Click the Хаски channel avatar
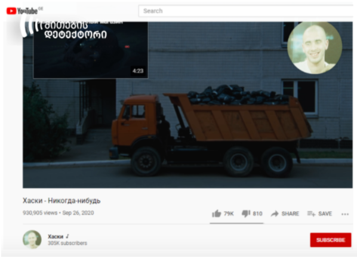 pyautogui.click(x=32, y=239)
